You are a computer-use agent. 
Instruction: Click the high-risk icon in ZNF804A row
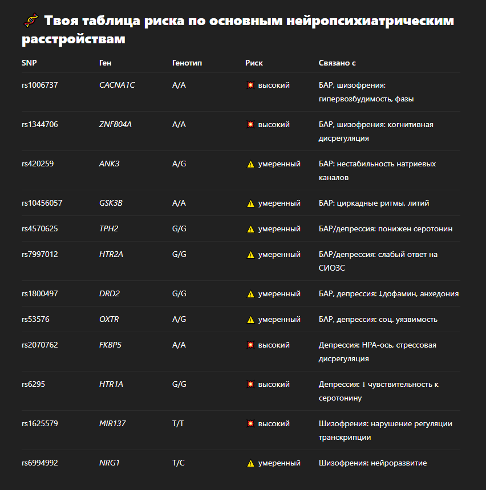pos(250,125)
